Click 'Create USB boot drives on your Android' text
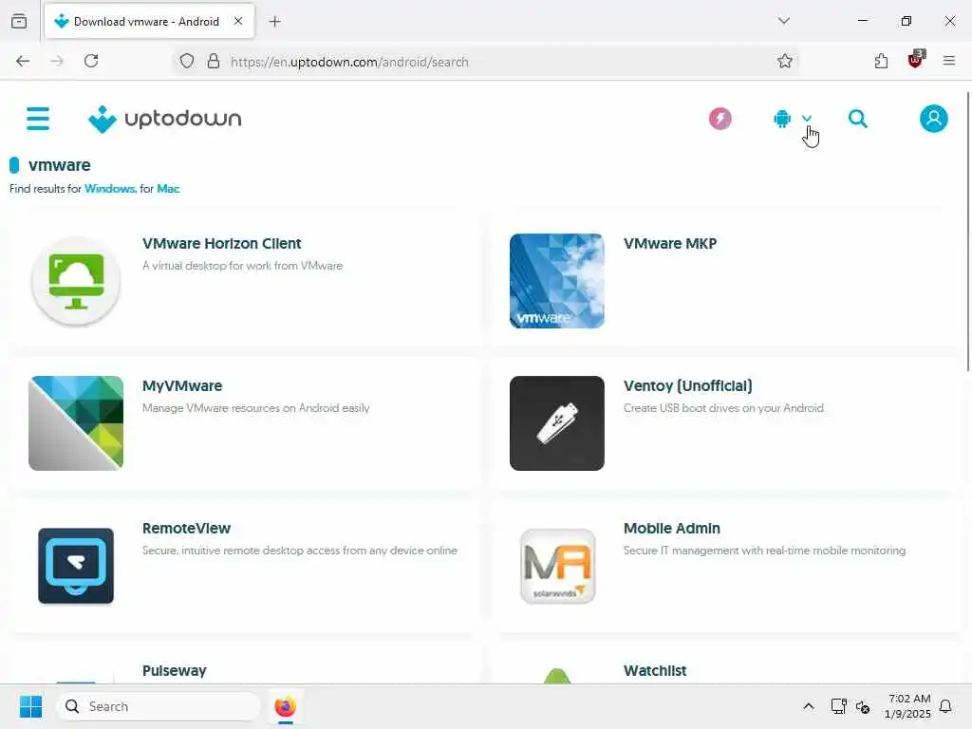The height and width of the screenshot is (729, 972). (723, 408)
